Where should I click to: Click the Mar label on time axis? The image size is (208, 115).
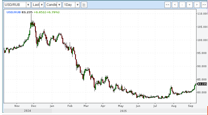click(86, 106)
